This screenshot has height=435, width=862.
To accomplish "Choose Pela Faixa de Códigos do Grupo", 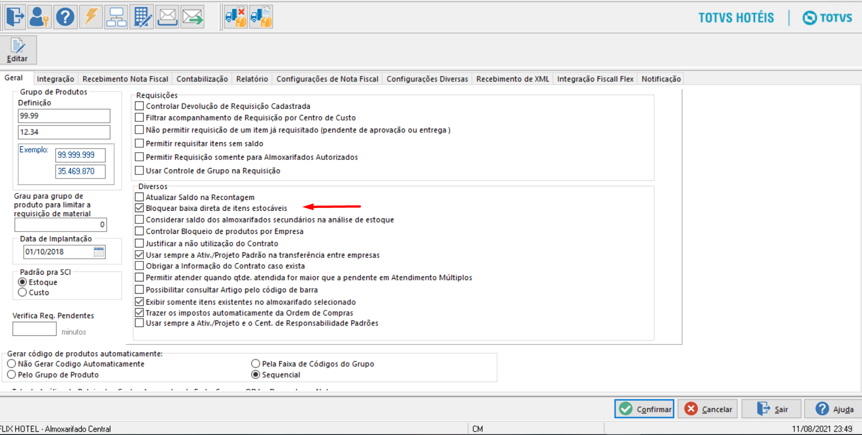I will 256,364.
